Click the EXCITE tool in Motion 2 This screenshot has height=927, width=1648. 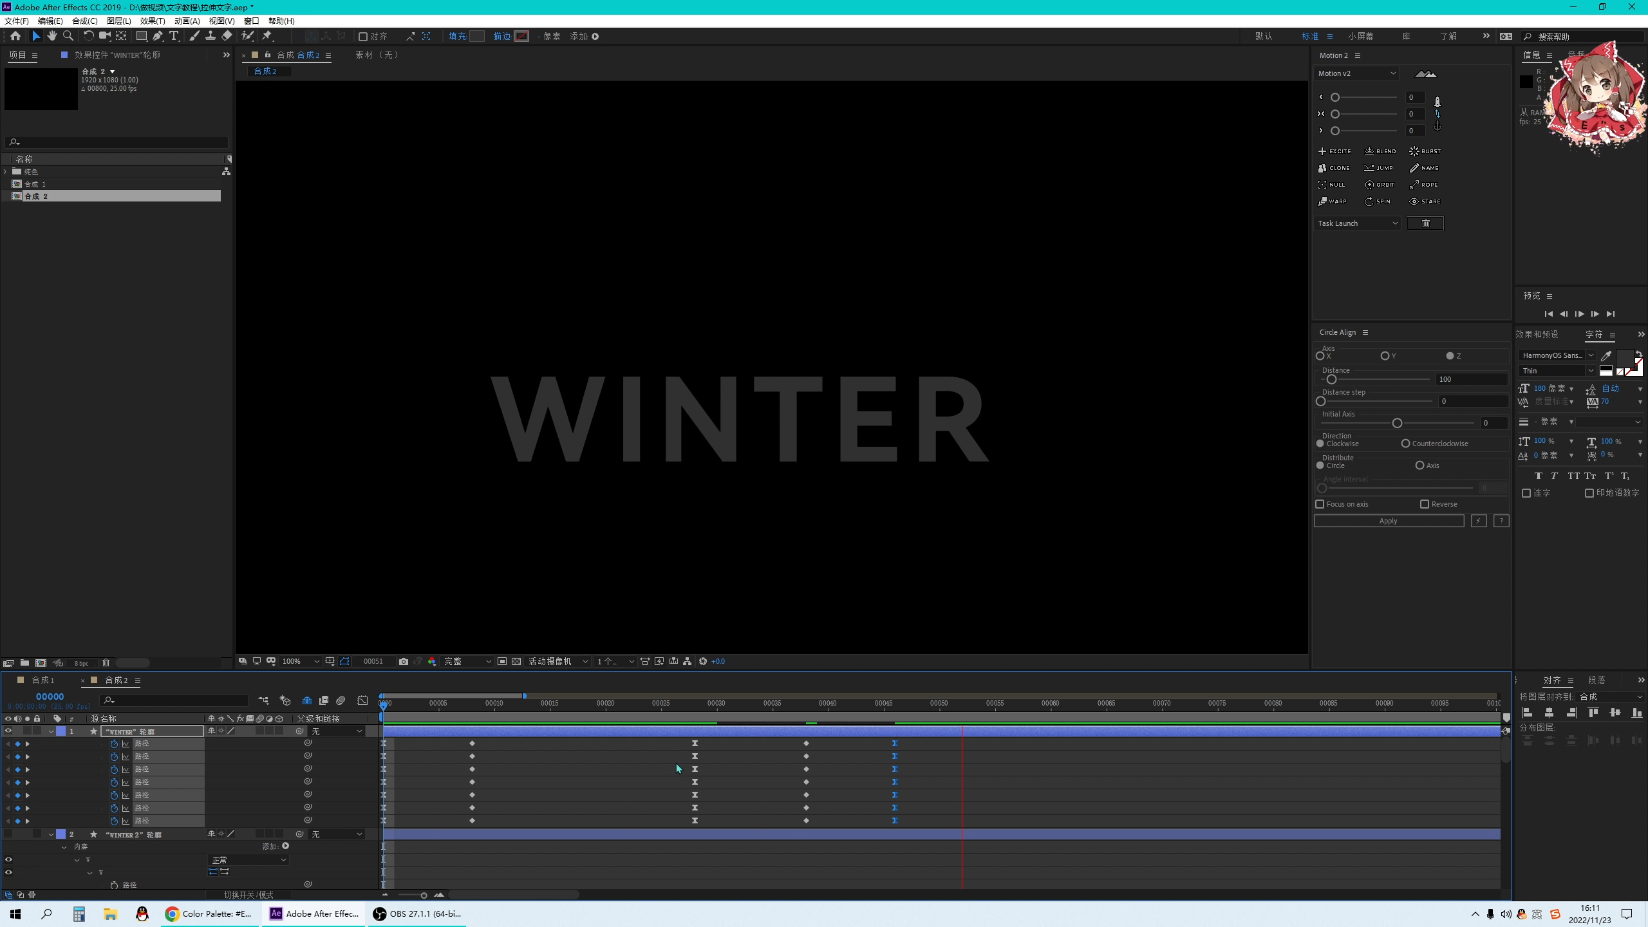click(x=1334, y=151)
